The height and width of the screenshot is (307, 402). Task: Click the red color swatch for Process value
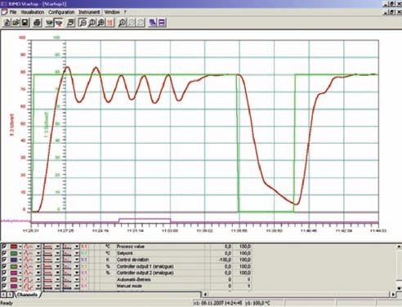[x=14, y=247]
